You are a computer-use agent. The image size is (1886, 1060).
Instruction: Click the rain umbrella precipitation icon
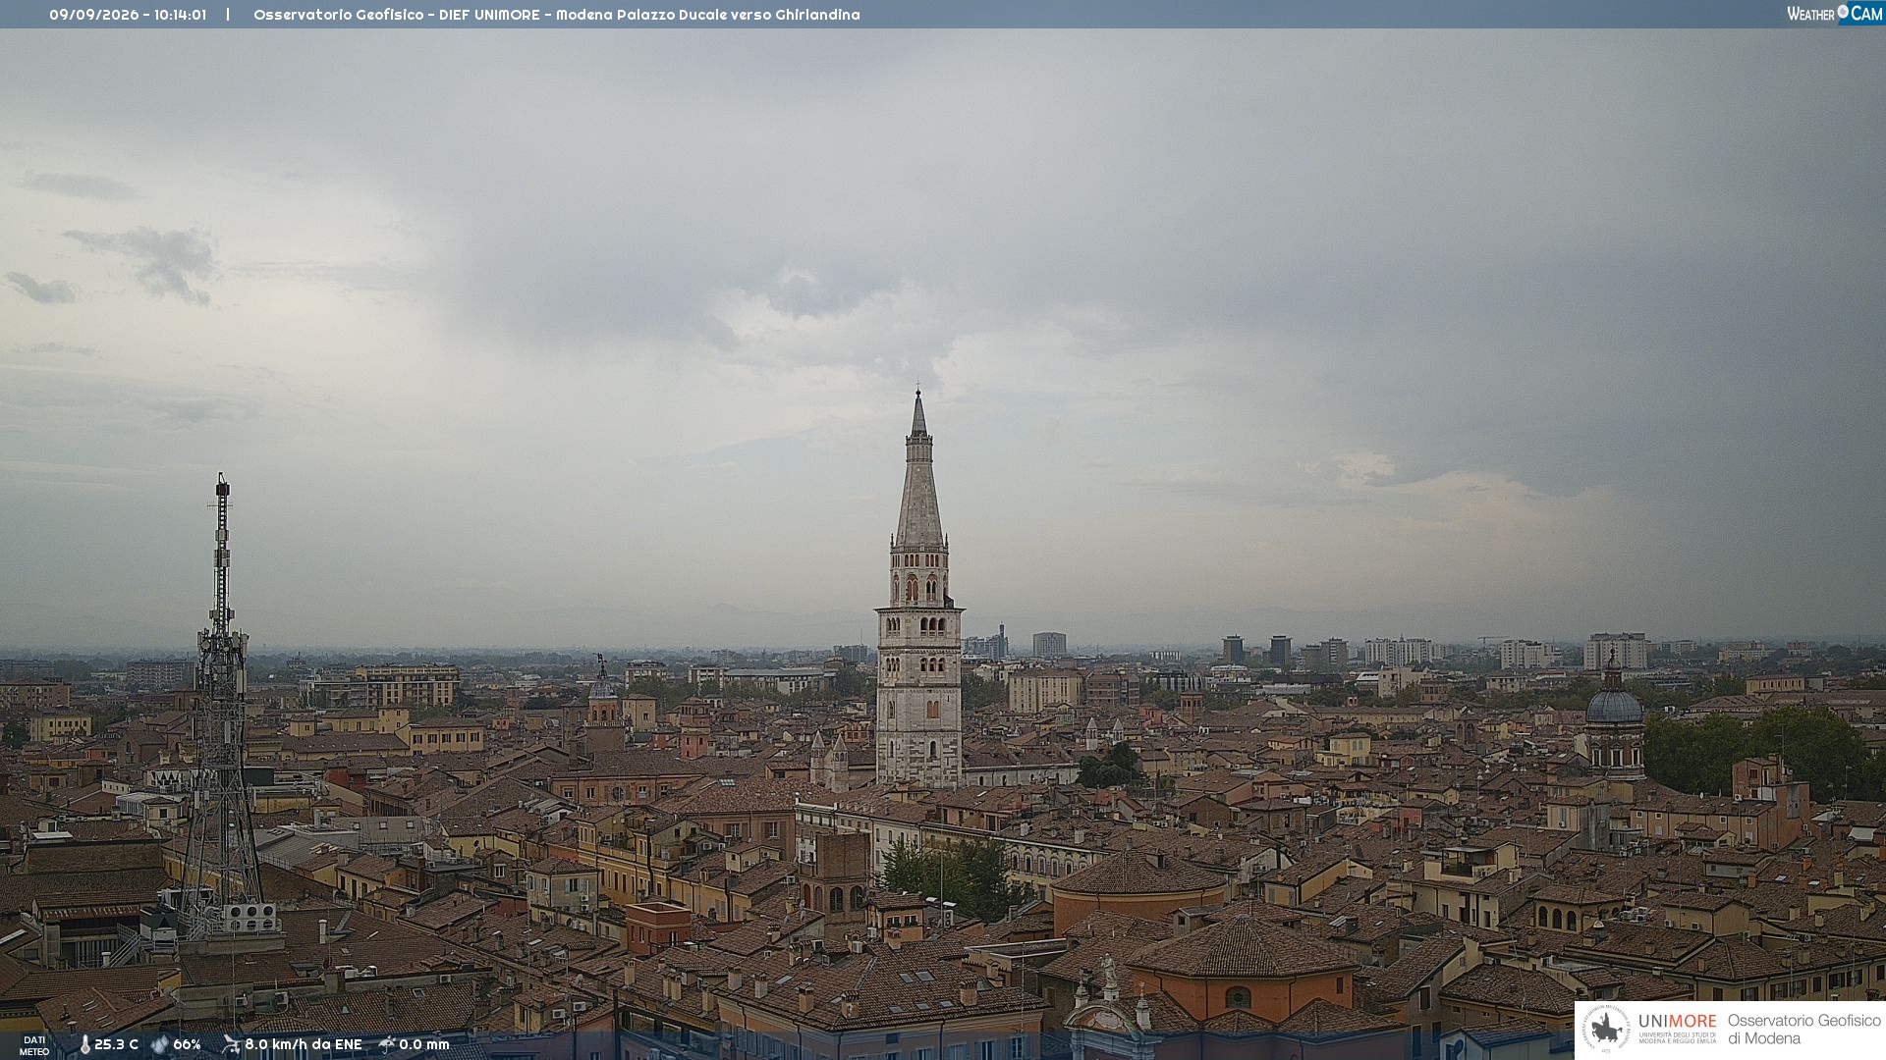(387, 1044)
